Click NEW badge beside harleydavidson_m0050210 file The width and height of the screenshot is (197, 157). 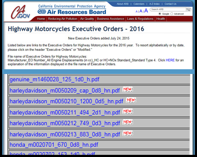click(131, 100)
